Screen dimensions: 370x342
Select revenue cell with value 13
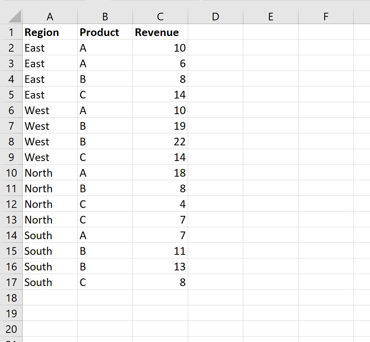click(x=160, y=267)
